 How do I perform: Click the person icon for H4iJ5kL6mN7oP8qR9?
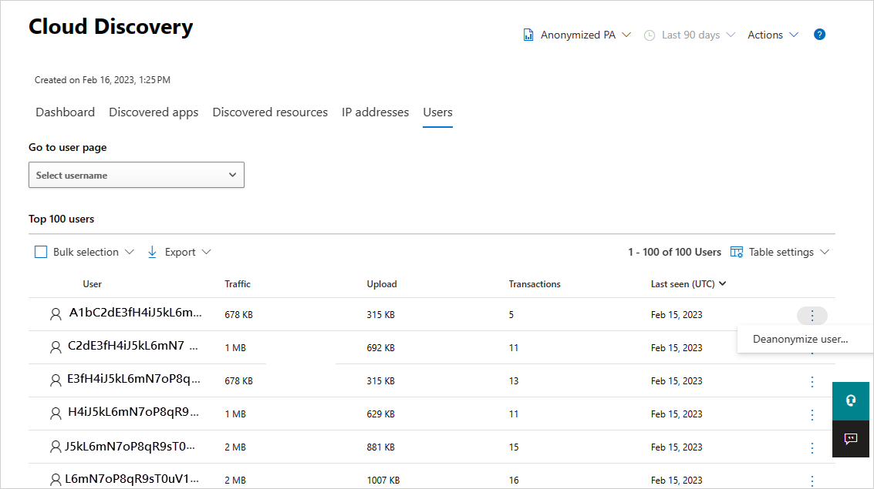[56, 414]
